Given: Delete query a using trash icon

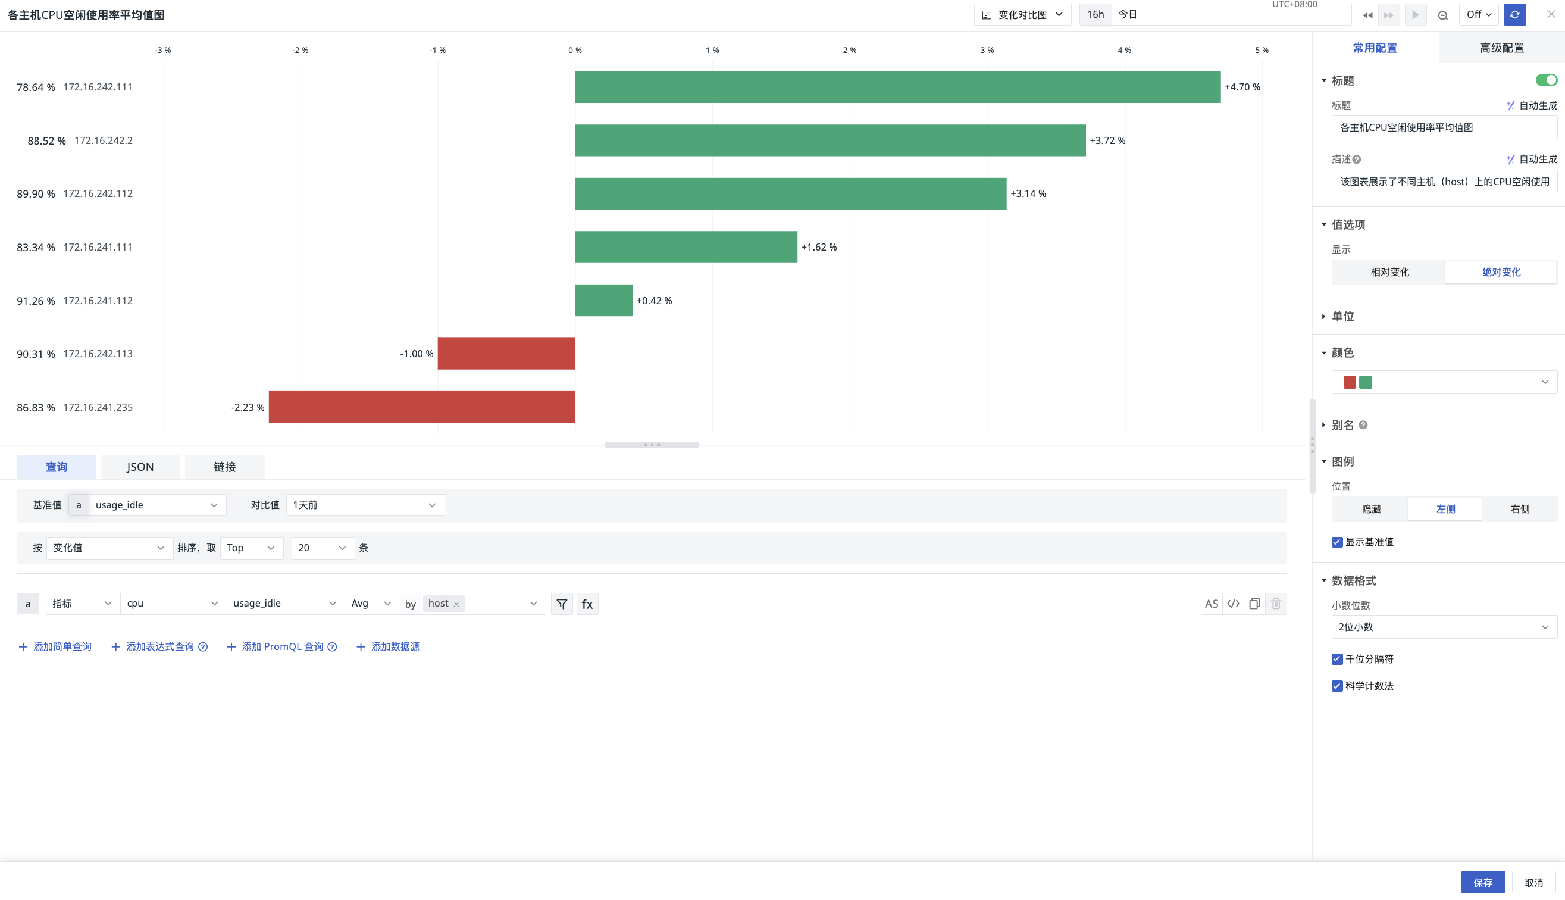Looking at the screenshot, I should point(1276,604).
